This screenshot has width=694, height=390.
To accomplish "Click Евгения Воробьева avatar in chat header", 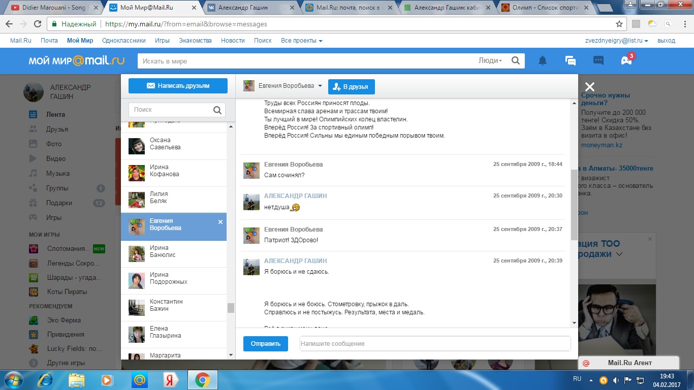I will [249, 86].
